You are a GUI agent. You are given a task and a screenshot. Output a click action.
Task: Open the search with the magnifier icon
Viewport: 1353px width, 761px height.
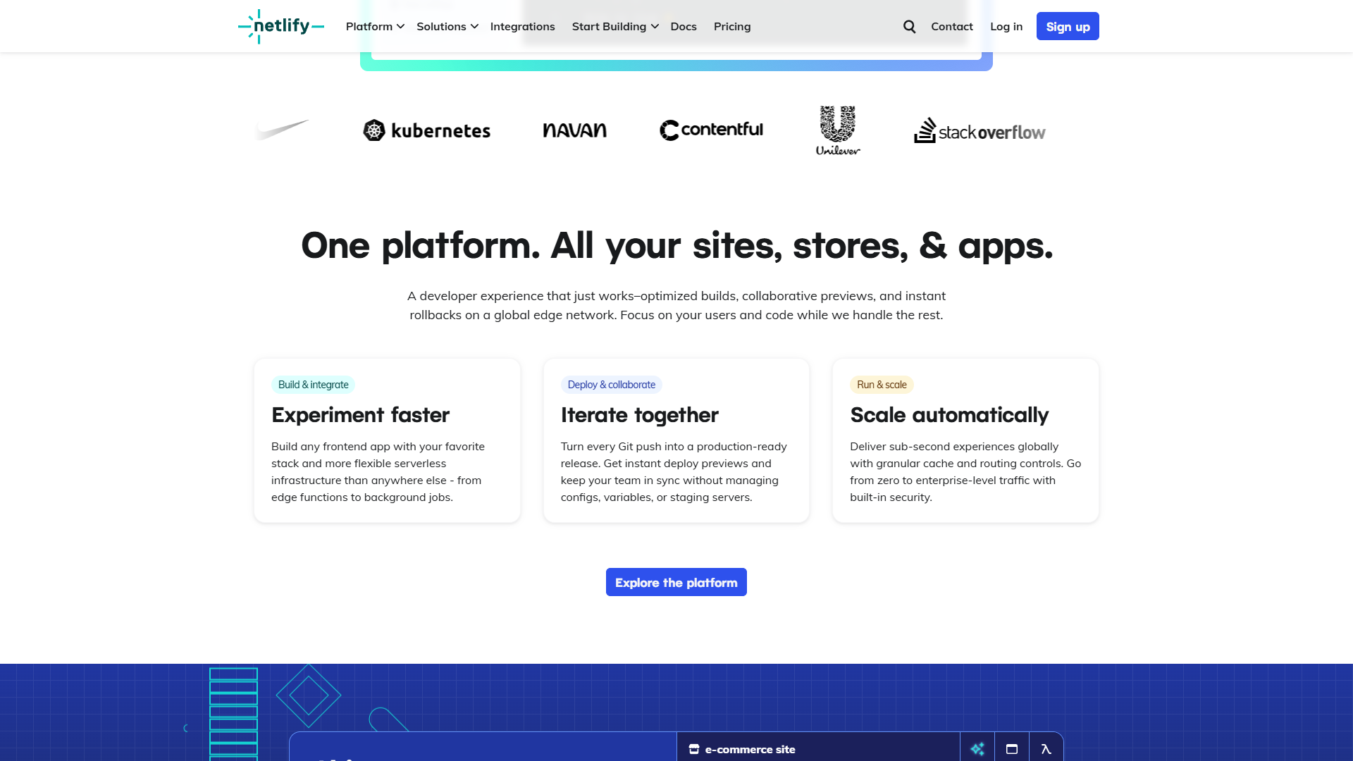[x=909, y=26]
